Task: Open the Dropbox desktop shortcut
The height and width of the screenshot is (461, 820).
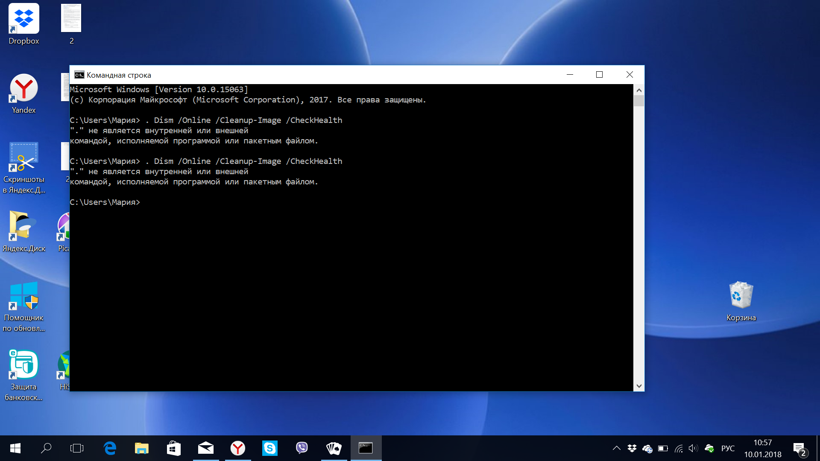Action: tap(23, 23)
